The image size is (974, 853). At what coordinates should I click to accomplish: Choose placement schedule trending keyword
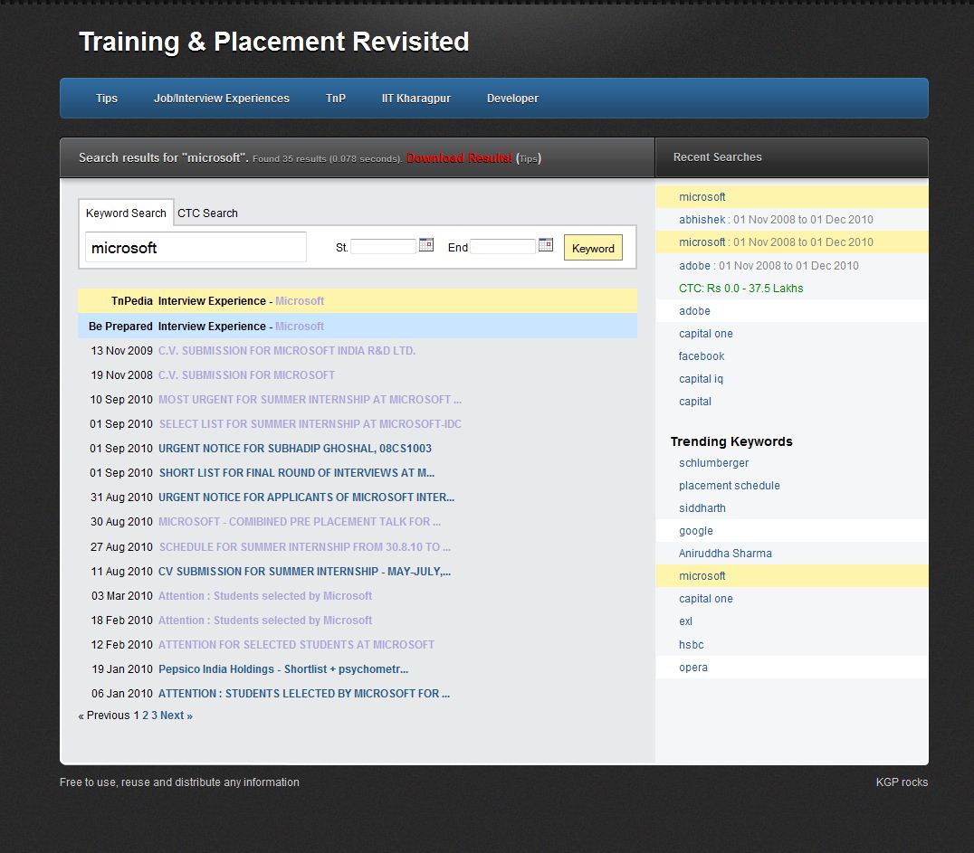730,486
